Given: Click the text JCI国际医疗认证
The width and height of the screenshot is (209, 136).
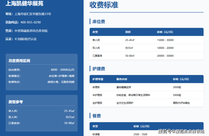Looking at the screenshot, I should click(25, 39).
